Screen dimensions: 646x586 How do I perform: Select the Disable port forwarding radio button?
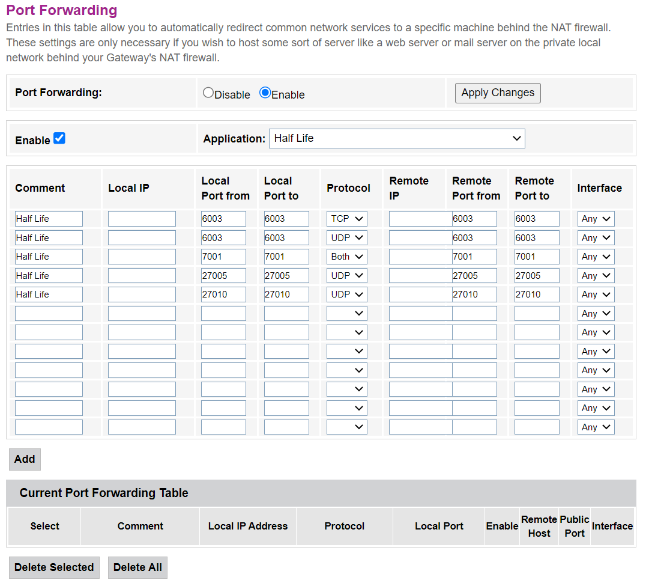click(208, 93)
